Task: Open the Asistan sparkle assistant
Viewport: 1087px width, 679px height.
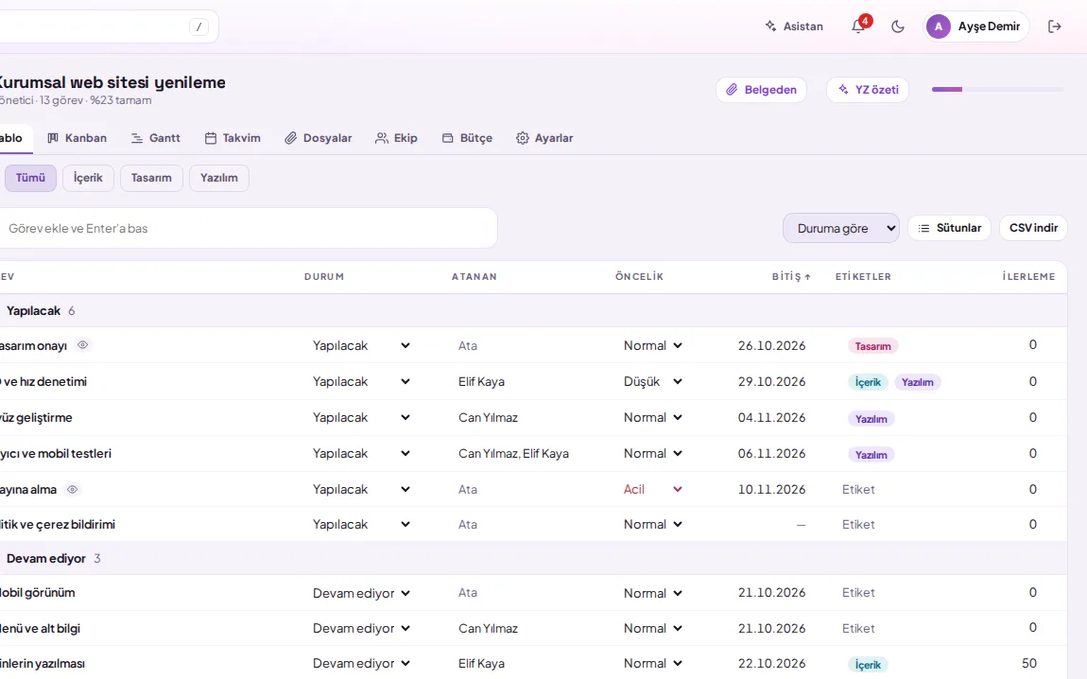Action: pyautogui.click(x=794, y=26)
